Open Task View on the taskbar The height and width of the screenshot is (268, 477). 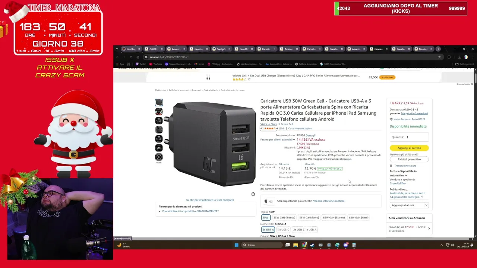287,245
